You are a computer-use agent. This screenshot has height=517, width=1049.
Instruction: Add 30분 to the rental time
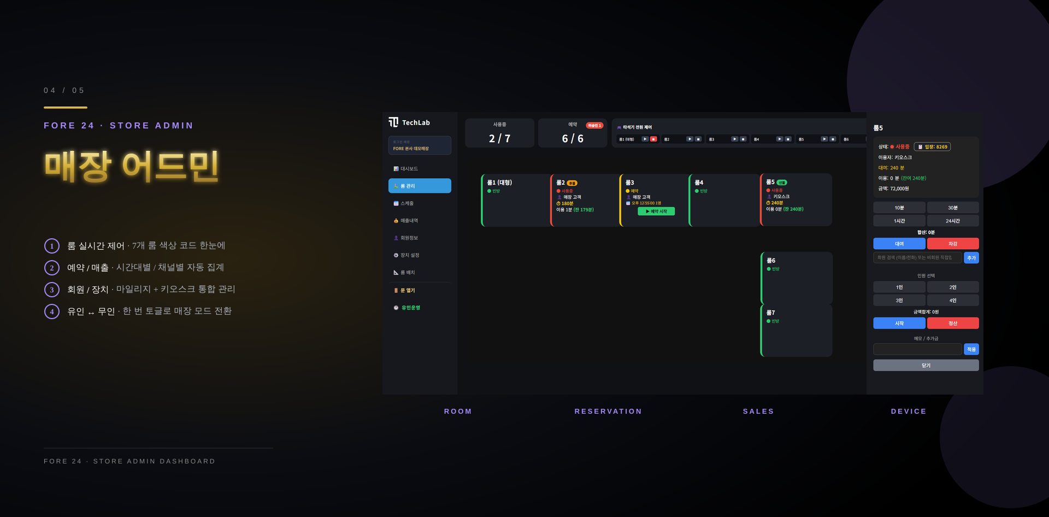(x=953, y=208)
